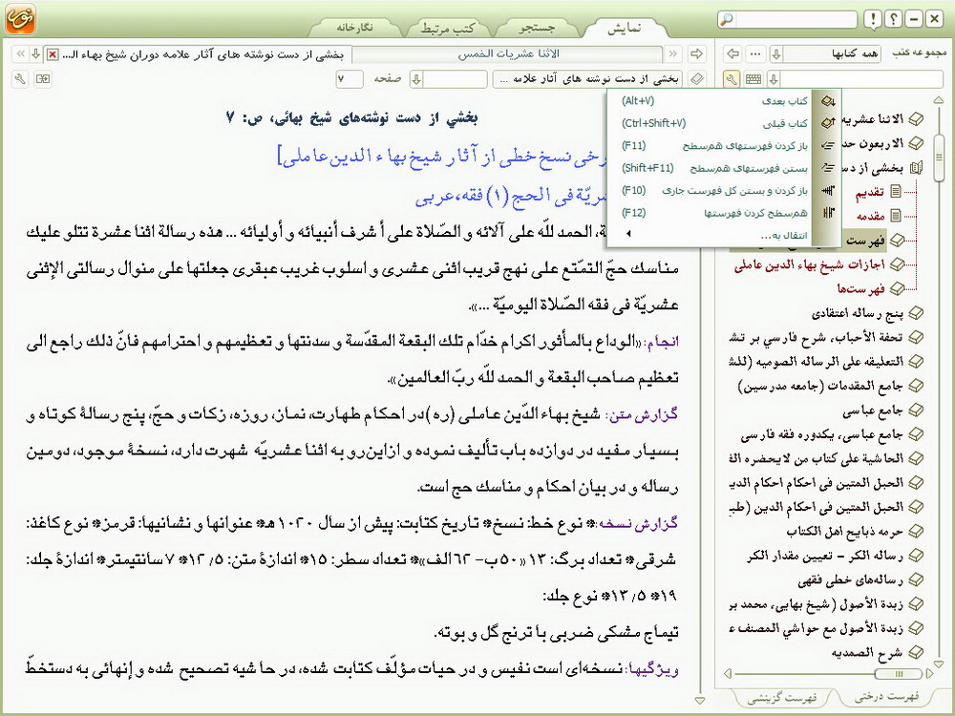Screen dimensions: 955x716
Task: Switch to the کتب مرتبط tab
Action: coord(448,28)
